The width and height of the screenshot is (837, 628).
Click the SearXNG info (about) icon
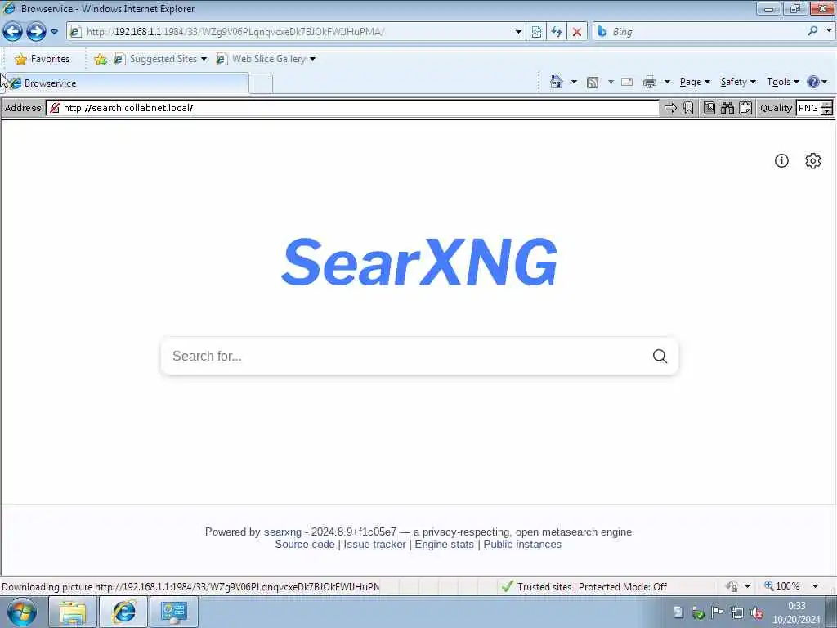pos(781,161)
